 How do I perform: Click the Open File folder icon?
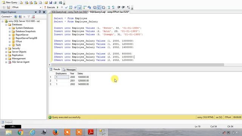click(x=46, y=3)
